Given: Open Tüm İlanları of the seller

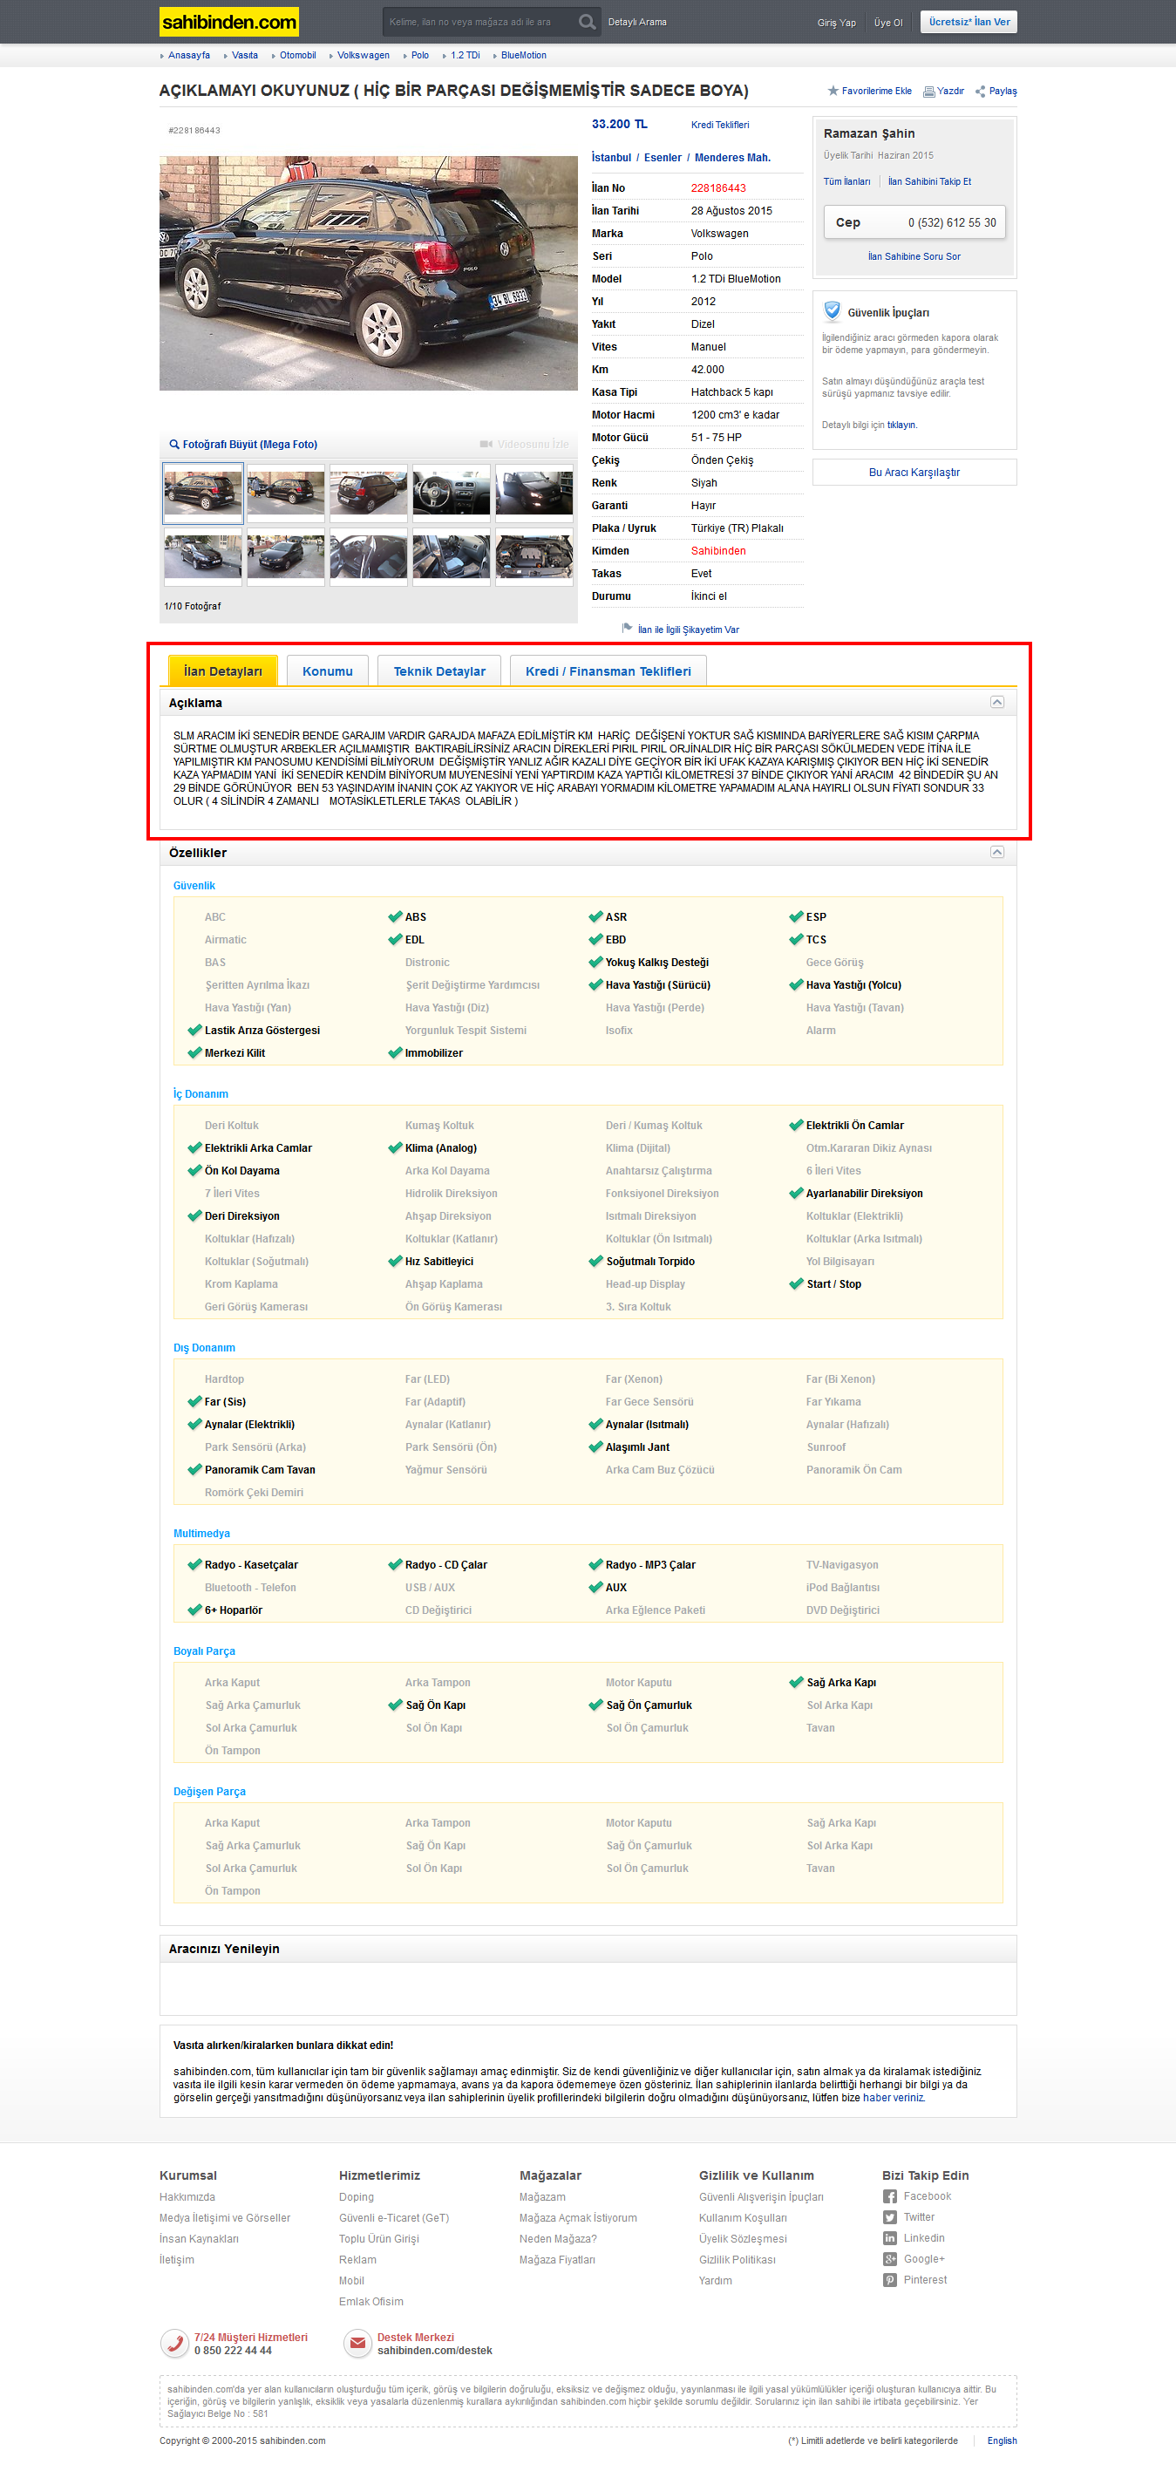Looking at the screenshot, I should coord(847,181).
